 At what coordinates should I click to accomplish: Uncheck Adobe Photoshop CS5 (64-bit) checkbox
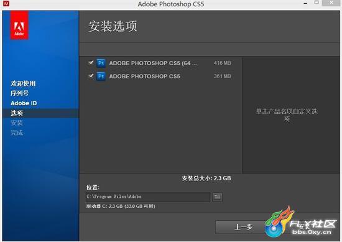pos(91,63)
